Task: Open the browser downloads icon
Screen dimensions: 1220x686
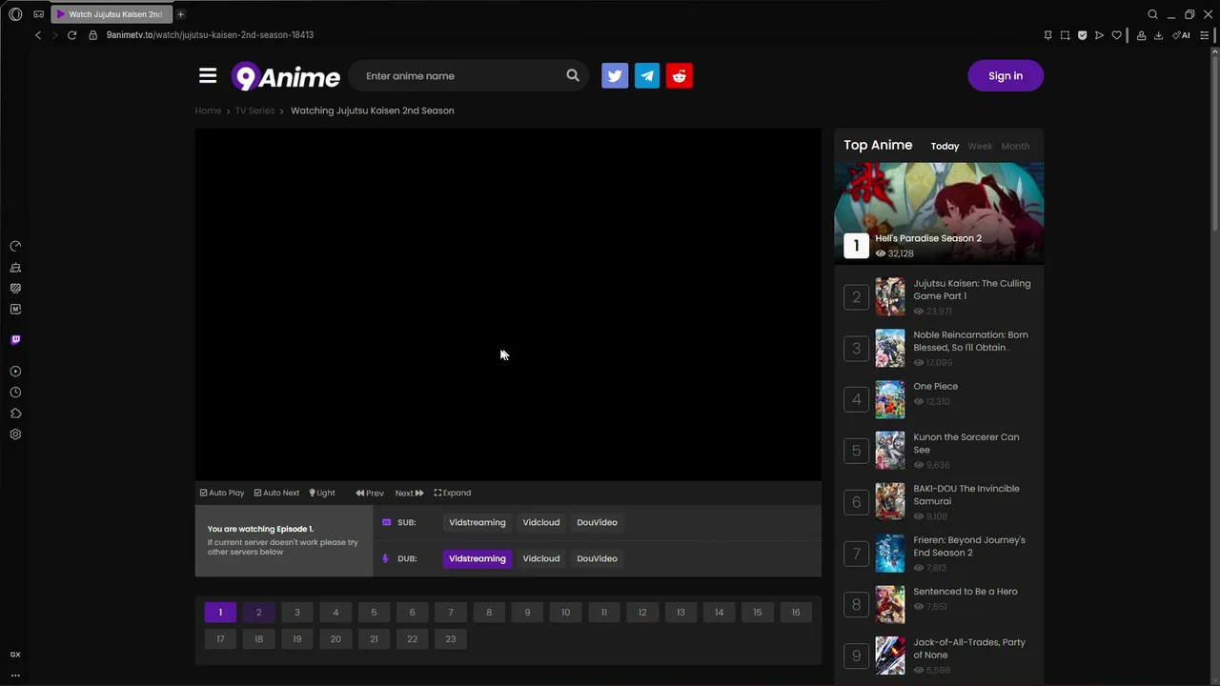Action: click(x=1158, y=35)
